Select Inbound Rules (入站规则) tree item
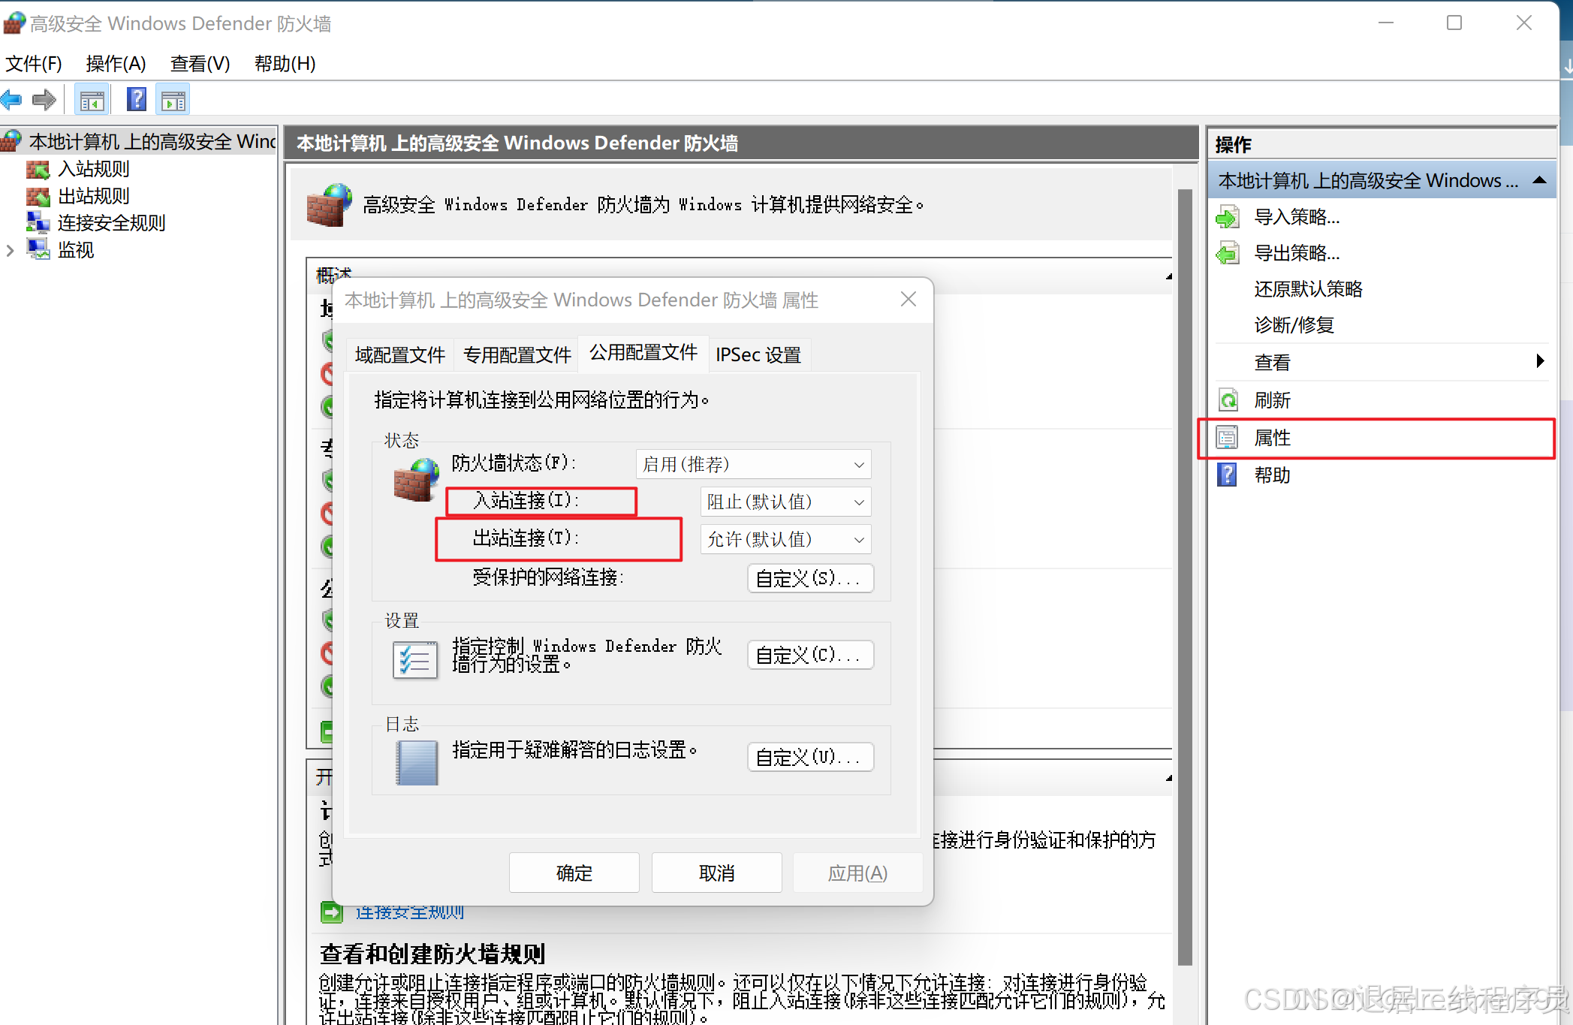This screenshot has height=1025, width=1573. pyautogui.click(x=94, y=169)
